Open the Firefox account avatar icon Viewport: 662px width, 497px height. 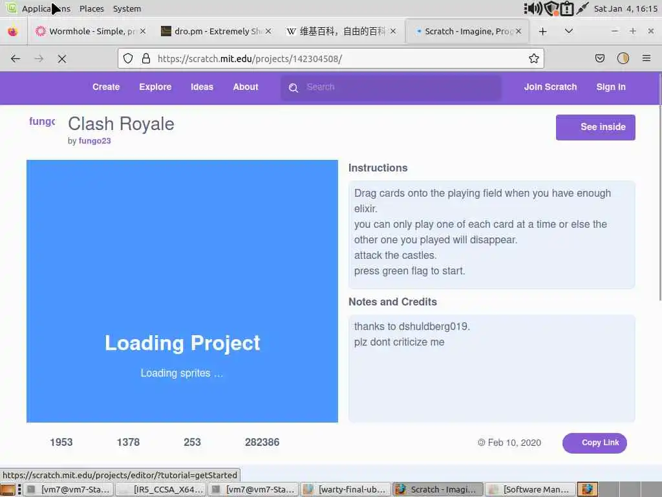click(x=623, y=58)
